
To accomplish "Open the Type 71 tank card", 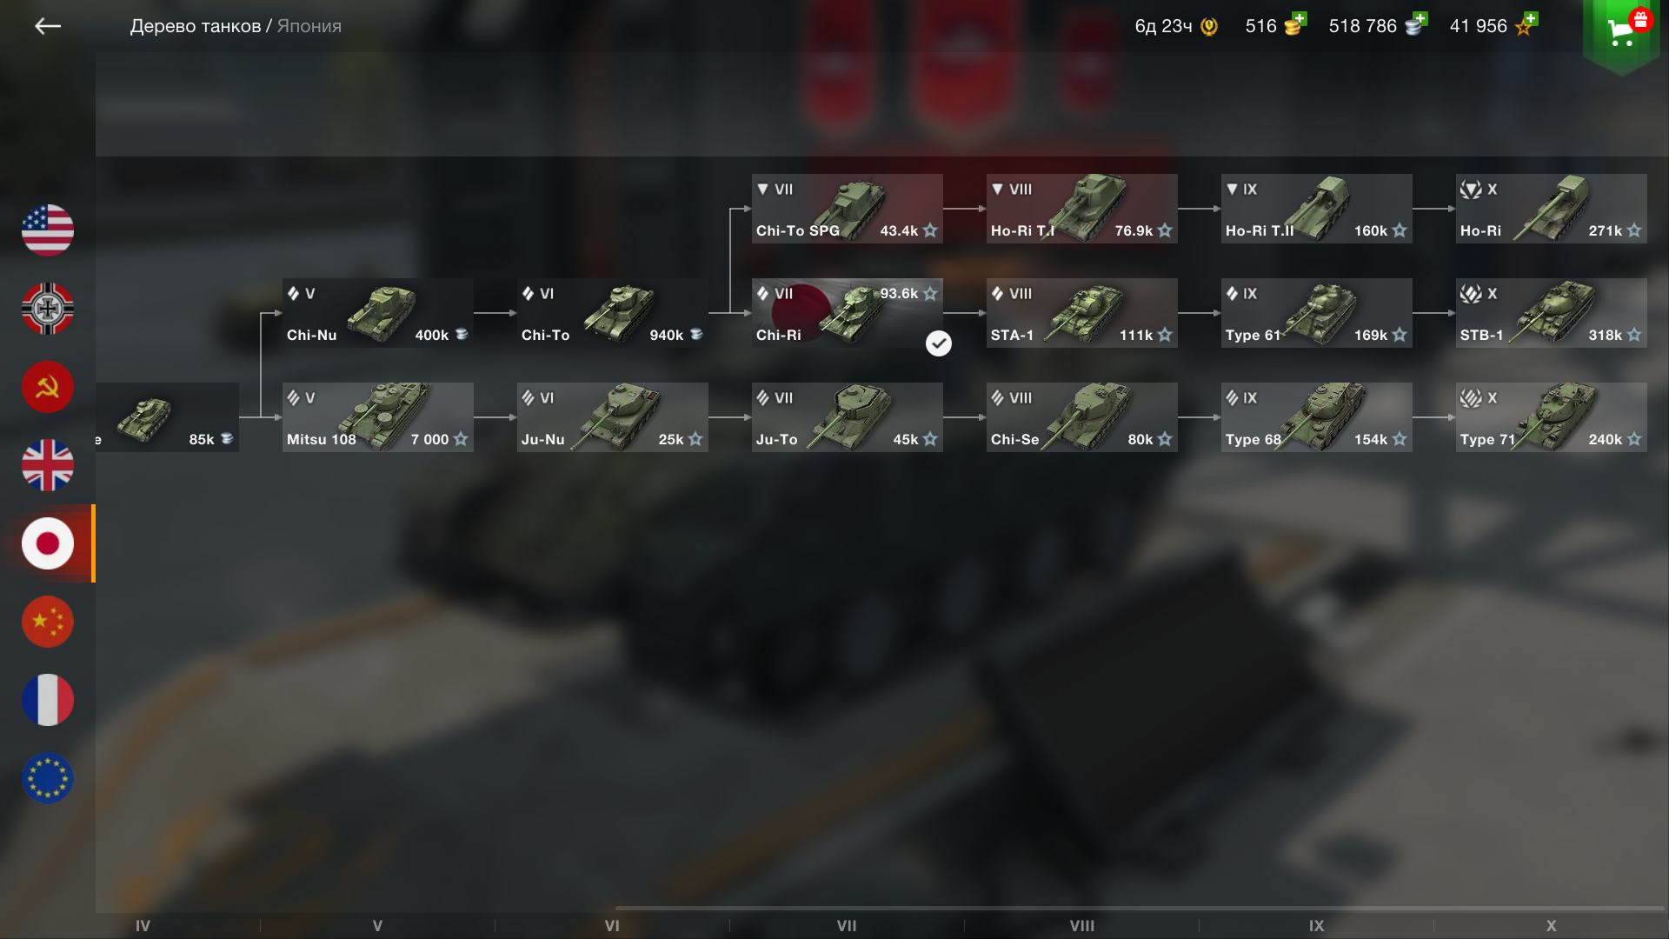I will click(1552, 417).
